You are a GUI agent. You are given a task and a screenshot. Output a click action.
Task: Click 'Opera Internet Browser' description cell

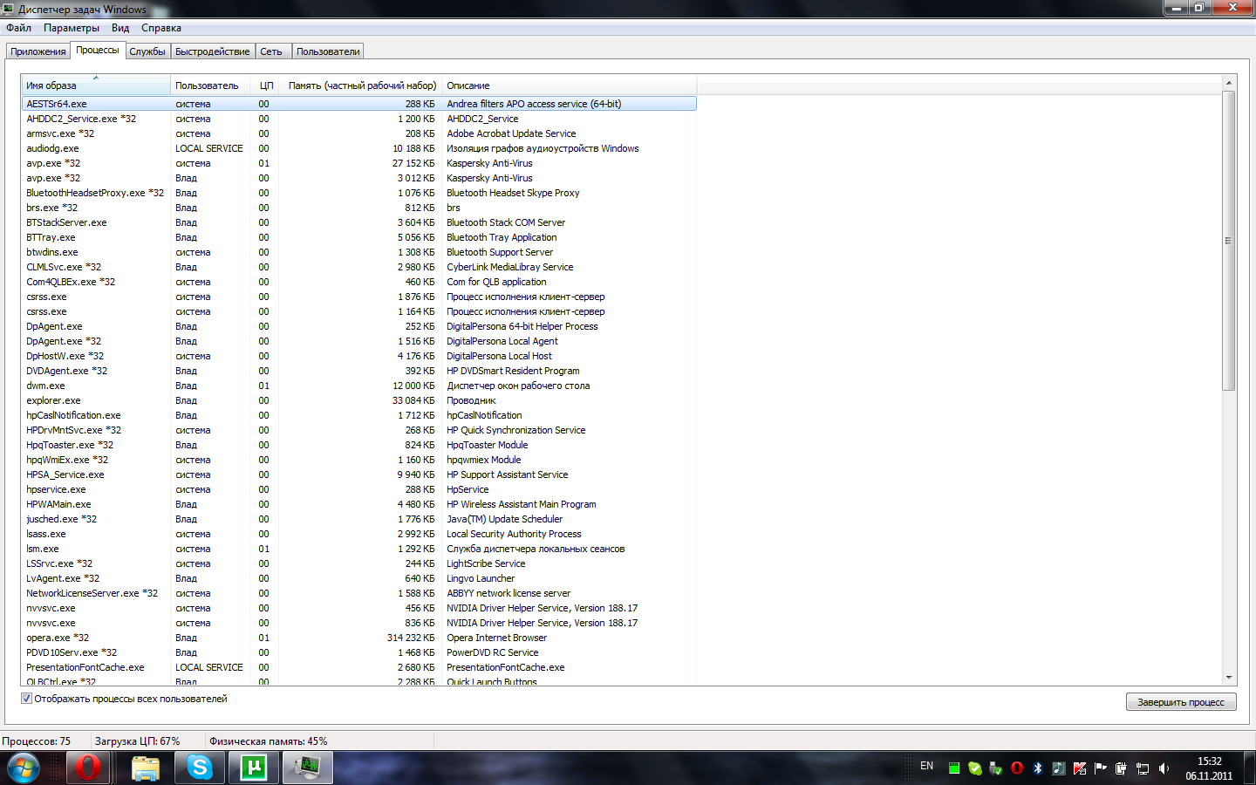click(496, 638)
